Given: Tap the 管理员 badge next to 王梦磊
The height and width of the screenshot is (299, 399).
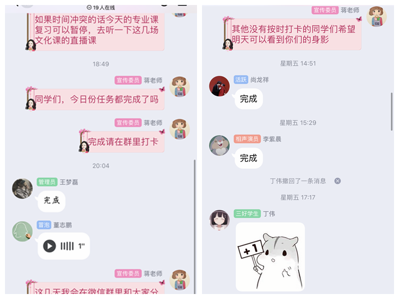Looking at the screenshot, I should click(x=47, y=182).
